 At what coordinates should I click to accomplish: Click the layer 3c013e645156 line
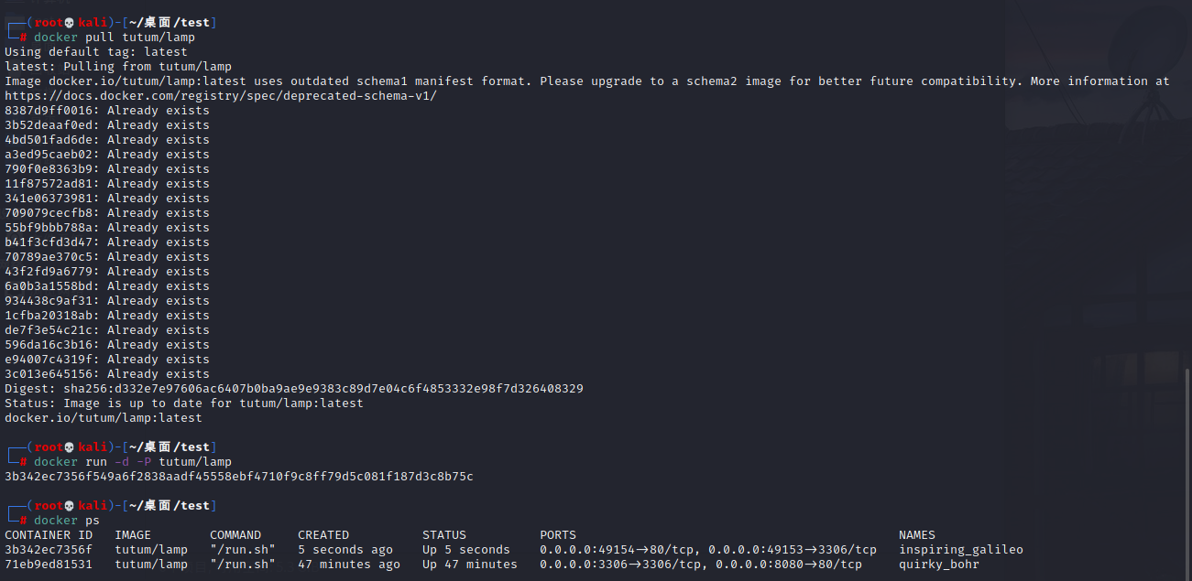pos(107,374)
